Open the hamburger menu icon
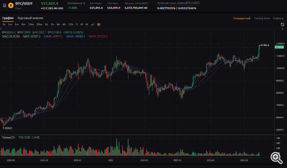 pyautogui.click(x=4, y=5)
